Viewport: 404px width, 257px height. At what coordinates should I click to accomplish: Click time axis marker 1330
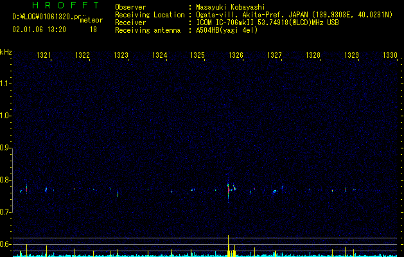390,55
